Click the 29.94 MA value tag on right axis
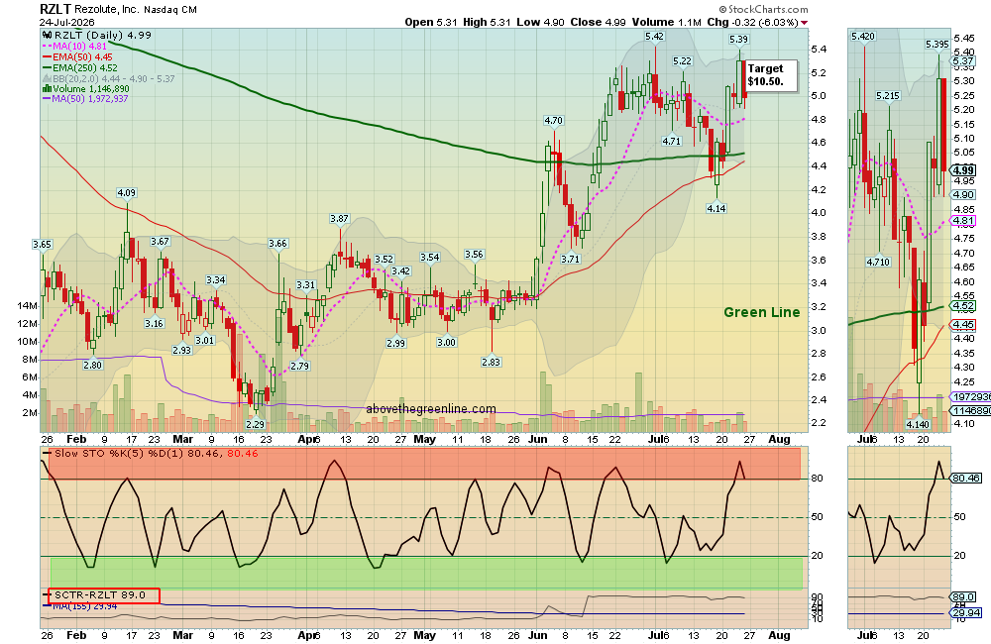991x644 pixels. tap(966, 612)
